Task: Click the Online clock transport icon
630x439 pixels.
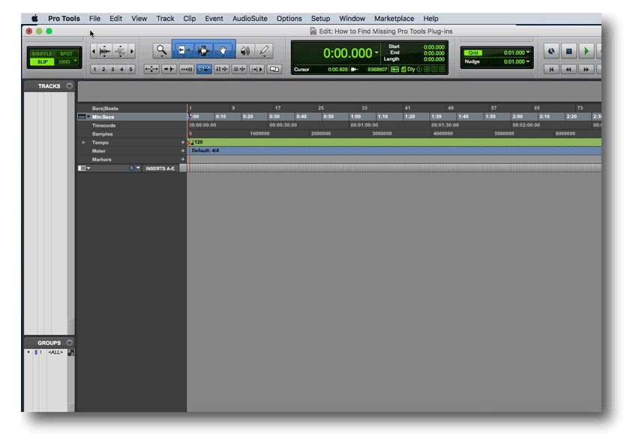Action: coord(551,52)
